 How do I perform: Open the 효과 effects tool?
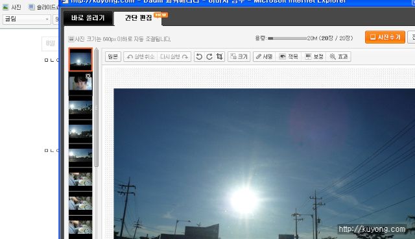pyautogui.click(x=338, y=57)
